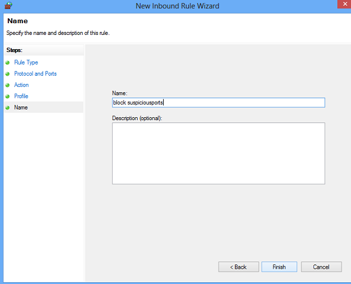Click the Description (optional) text box
This screenshot has height=284, width=351.
219,154
